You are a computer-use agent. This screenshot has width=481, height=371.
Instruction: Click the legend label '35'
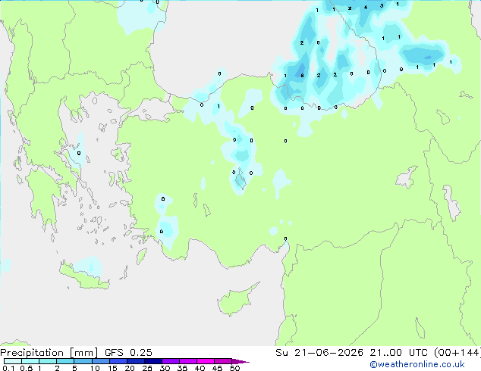pyautogui.click(x=182, y=368)
